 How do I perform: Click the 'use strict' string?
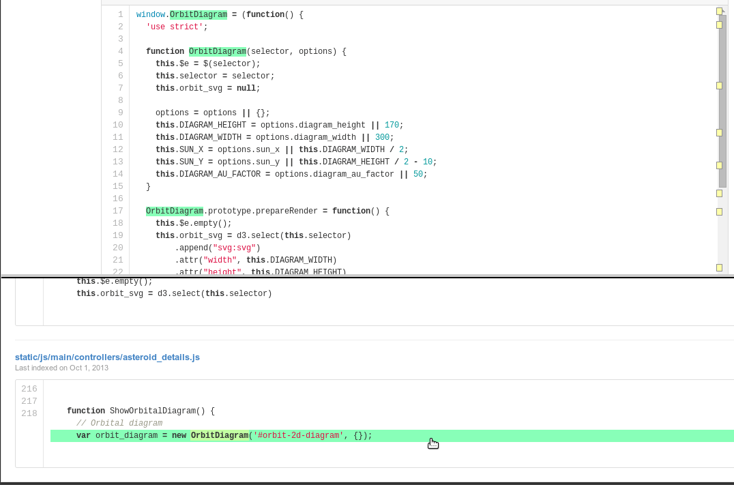point(175,27)
